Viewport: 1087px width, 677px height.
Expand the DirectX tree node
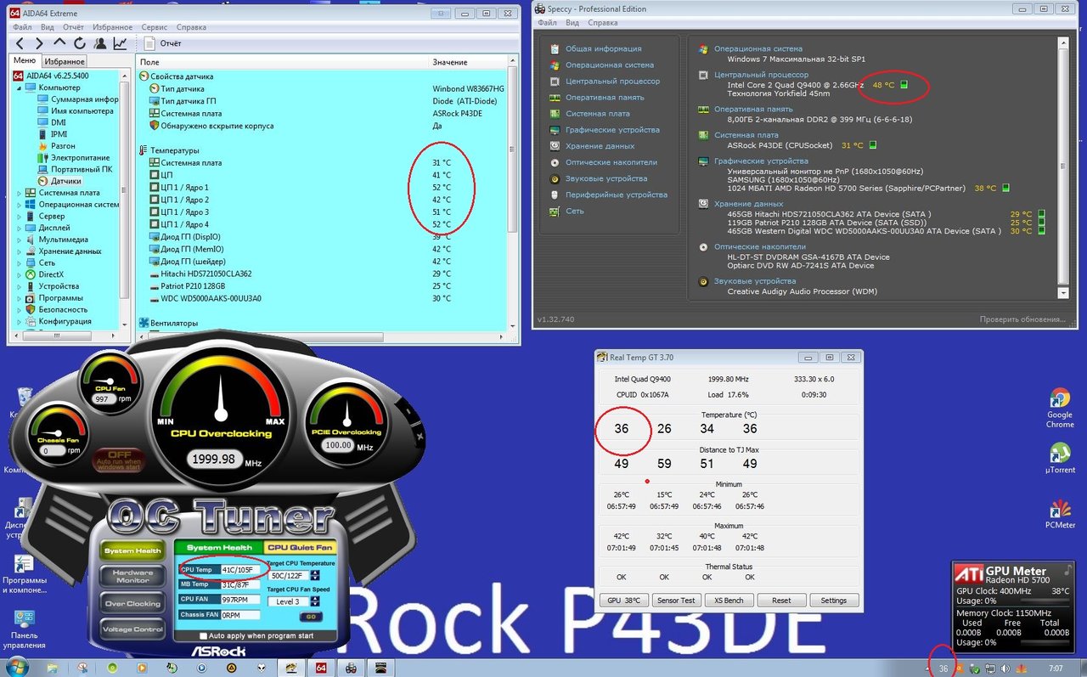pos(20,274)
